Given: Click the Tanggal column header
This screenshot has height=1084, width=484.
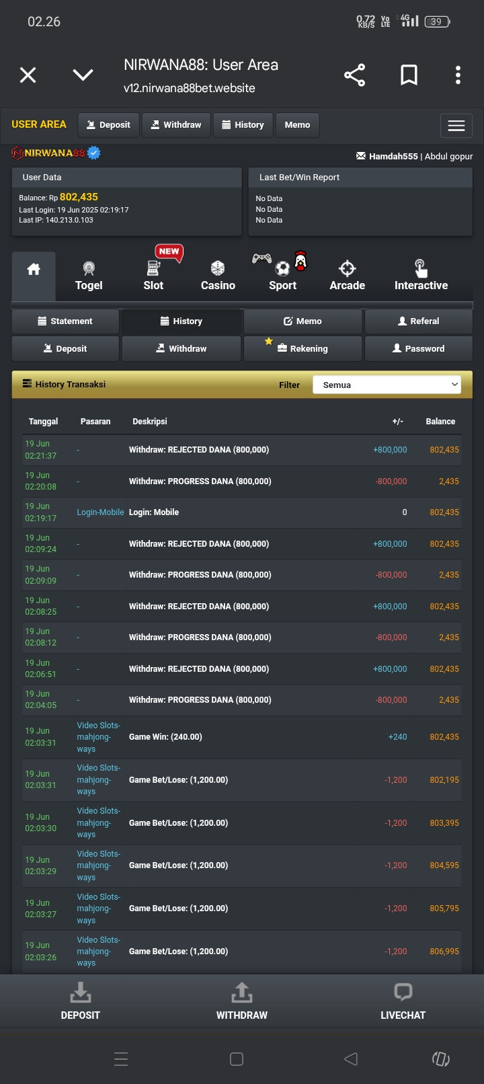Looking at the screenshot, I should pos(43,422).
